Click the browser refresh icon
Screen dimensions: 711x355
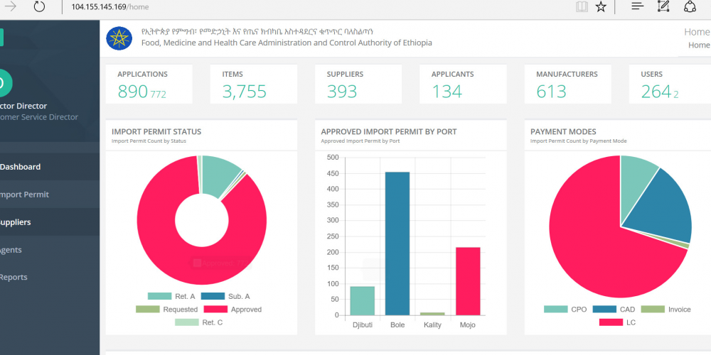click(x=39, y=7)
